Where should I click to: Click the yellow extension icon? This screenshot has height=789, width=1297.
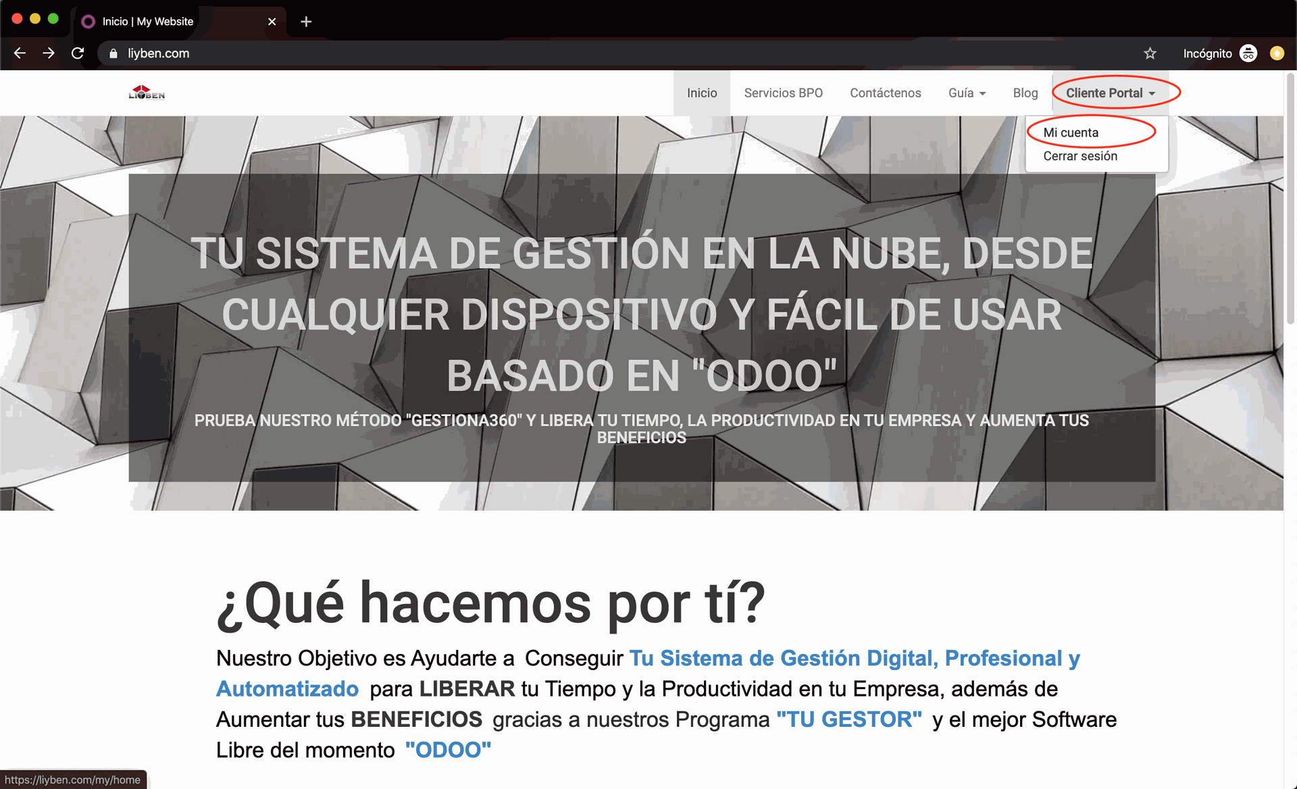[1277, 53]
